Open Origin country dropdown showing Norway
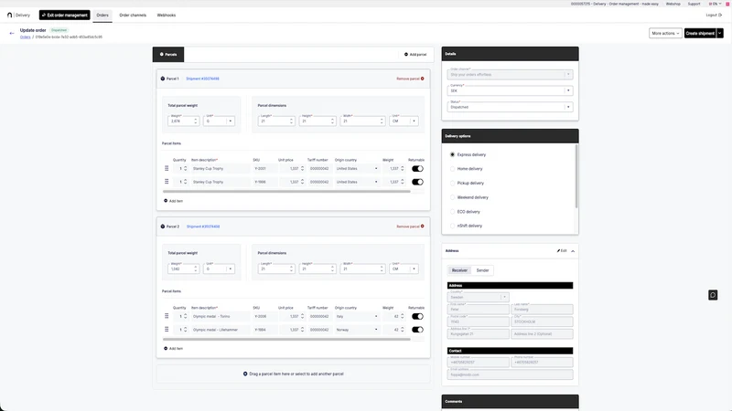This screenshot has width=732, height=411. (357, 330)
